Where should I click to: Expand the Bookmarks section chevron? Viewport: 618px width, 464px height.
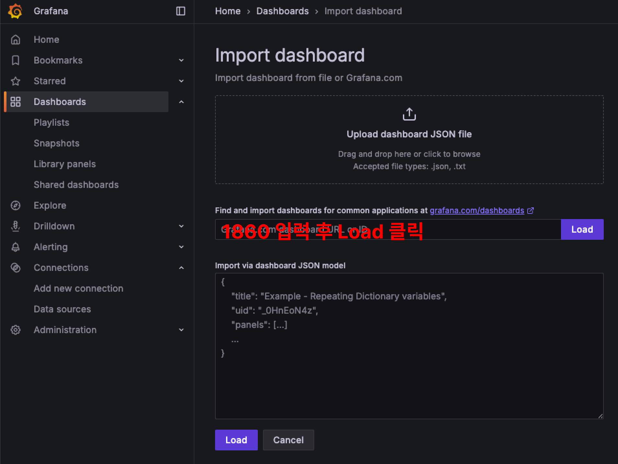[181, 60]
